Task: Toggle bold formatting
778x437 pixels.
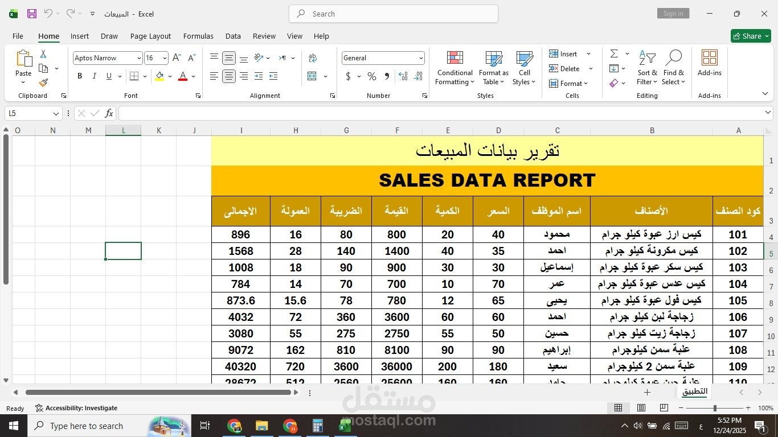Action: [x=79, y=76]
